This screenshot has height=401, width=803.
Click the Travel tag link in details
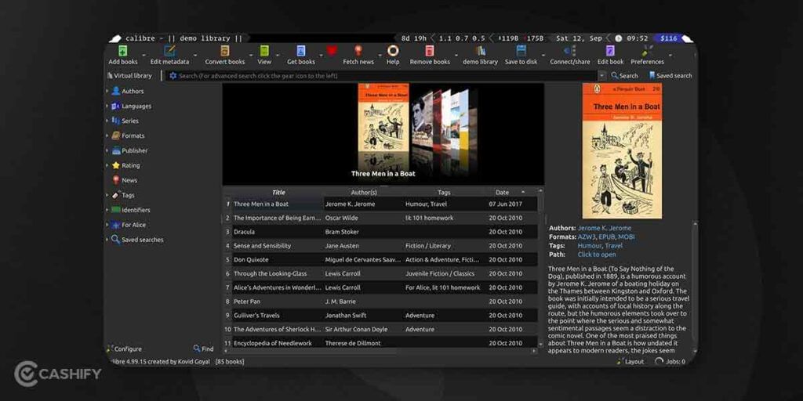click(613, 245)
